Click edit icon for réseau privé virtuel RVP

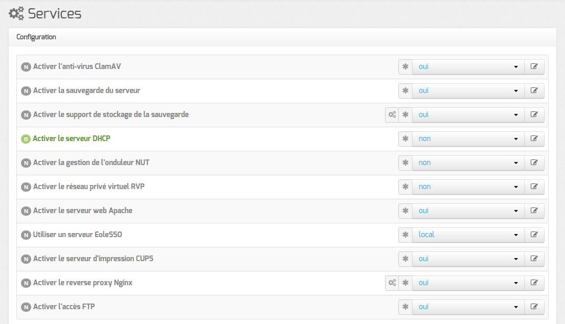534,187
